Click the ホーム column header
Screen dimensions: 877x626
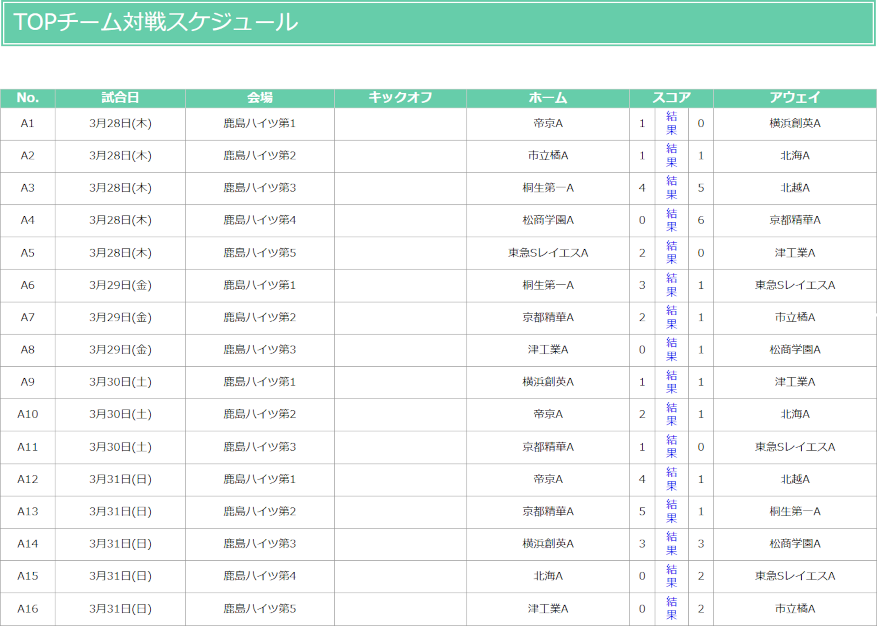click(547, 98)
